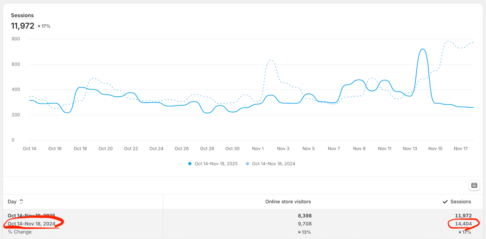Open the Sessions metric tooltip on dotted title
The image size is (486, 239).
tap(22, 15)
